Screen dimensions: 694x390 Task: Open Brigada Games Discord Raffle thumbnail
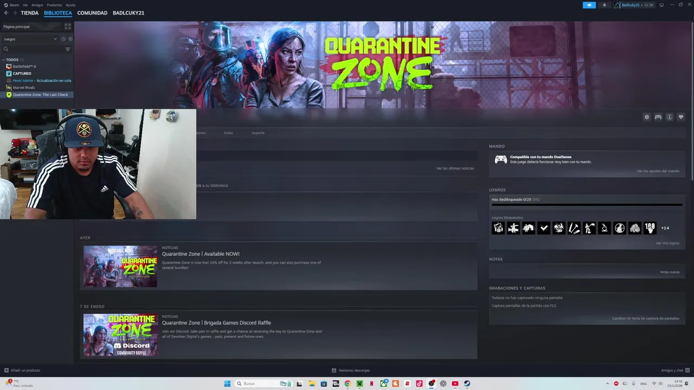pos(120,335)
